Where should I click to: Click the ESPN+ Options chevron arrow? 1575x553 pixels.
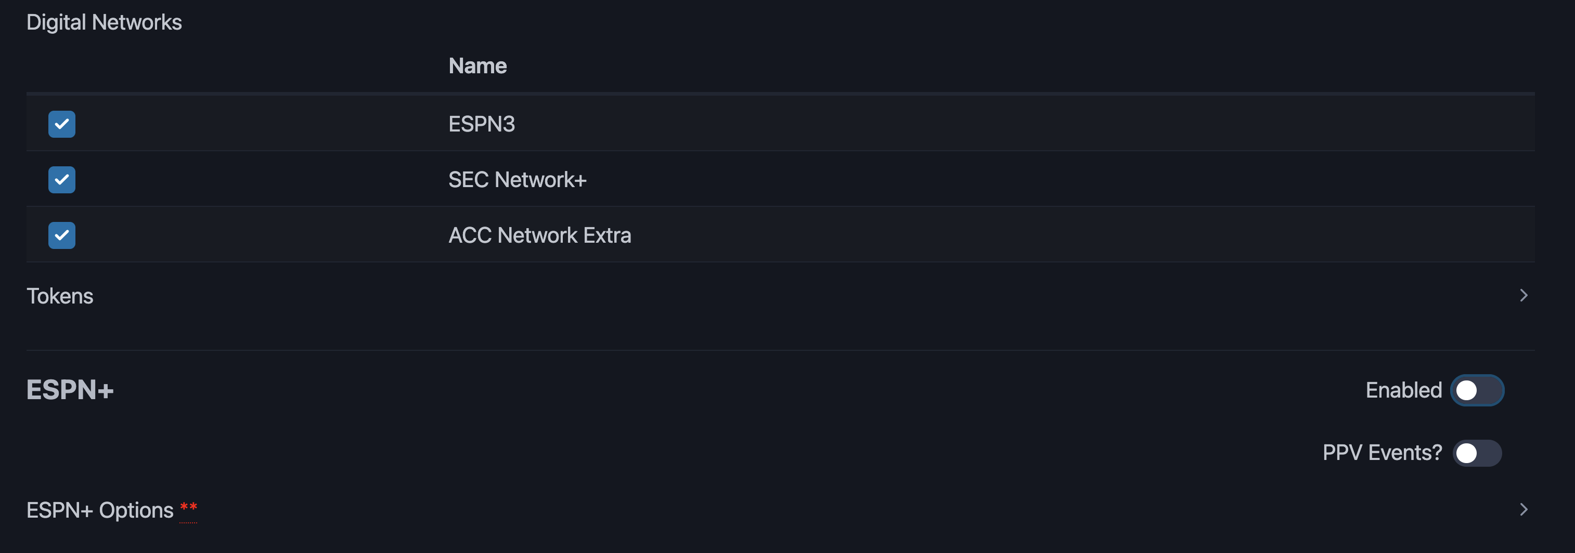(1523, 510)
